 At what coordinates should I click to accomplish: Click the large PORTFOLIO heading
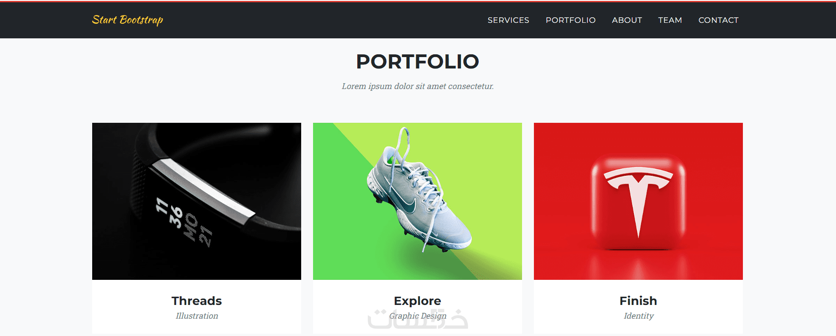click(x=418, y=62)
